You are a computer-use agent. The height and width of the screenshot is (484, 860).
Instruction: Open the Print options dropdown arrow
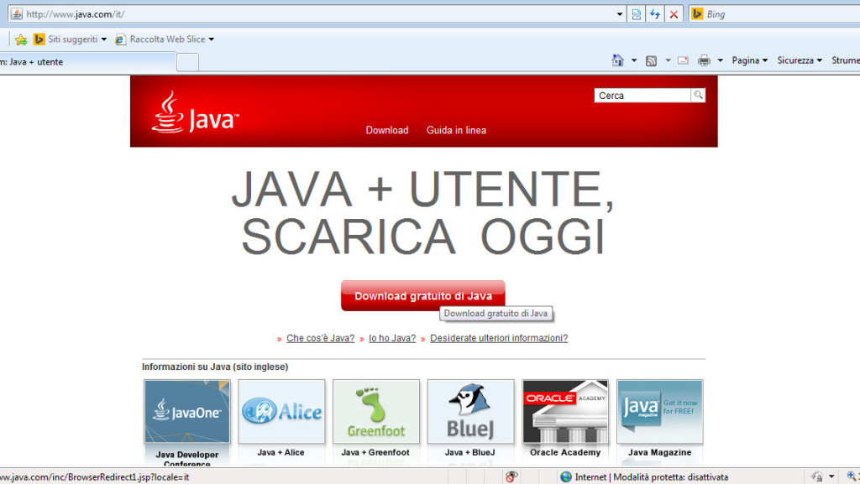click(720, 60)
